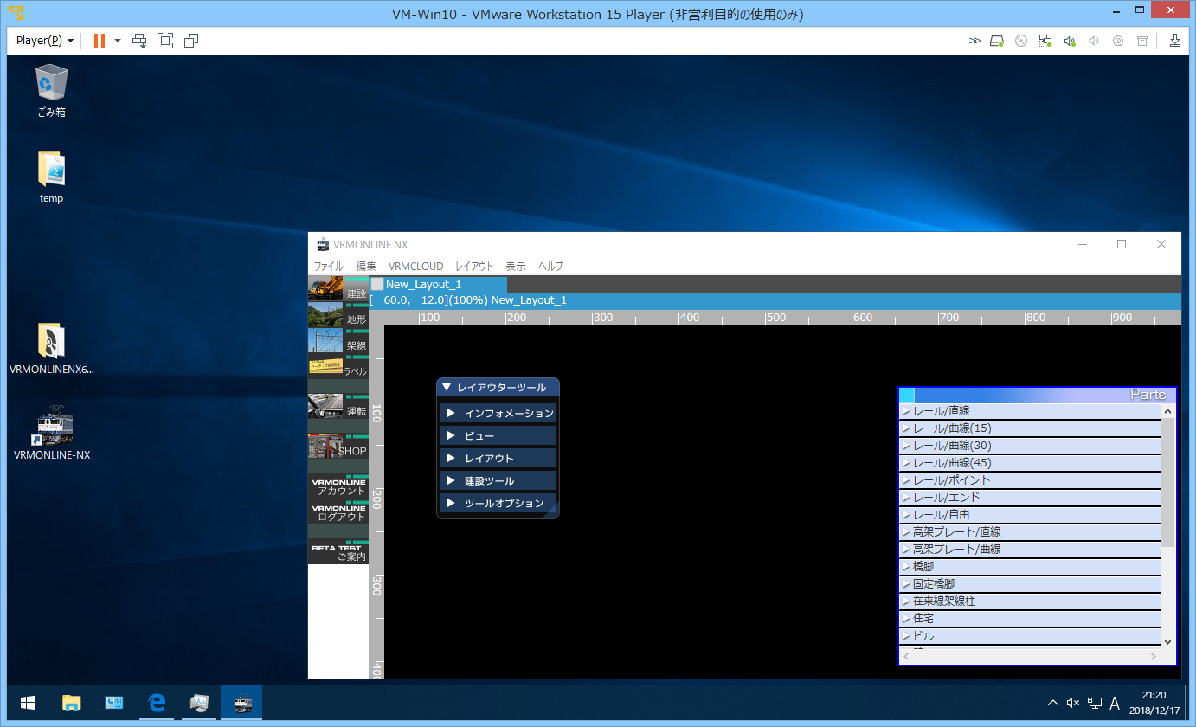Expand the 住宅 parts category
This screenshot has height=727, width=1196.
[1030, 619]
